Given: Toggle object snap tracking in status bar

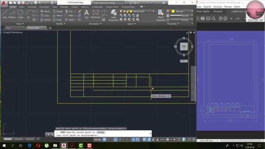Looking at the screenshot, I should coord(133,139).
